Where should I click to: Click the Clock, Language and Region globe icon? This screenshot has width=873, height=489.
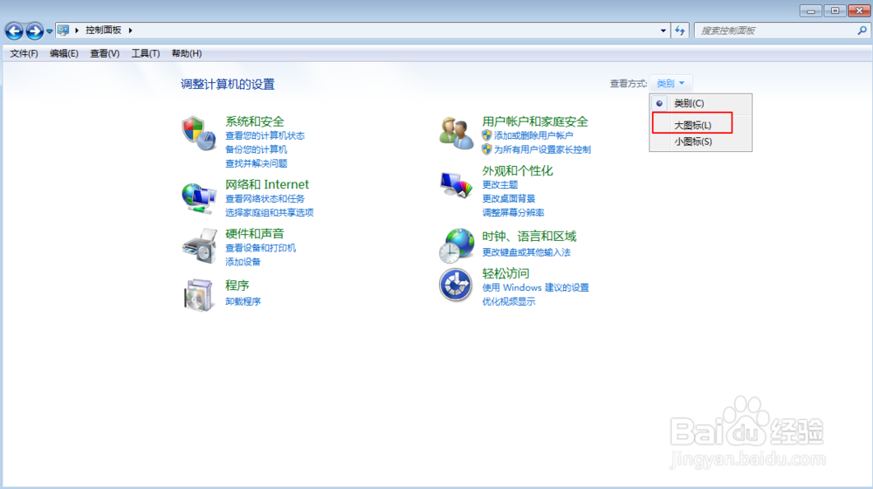(x=457, y=245)
